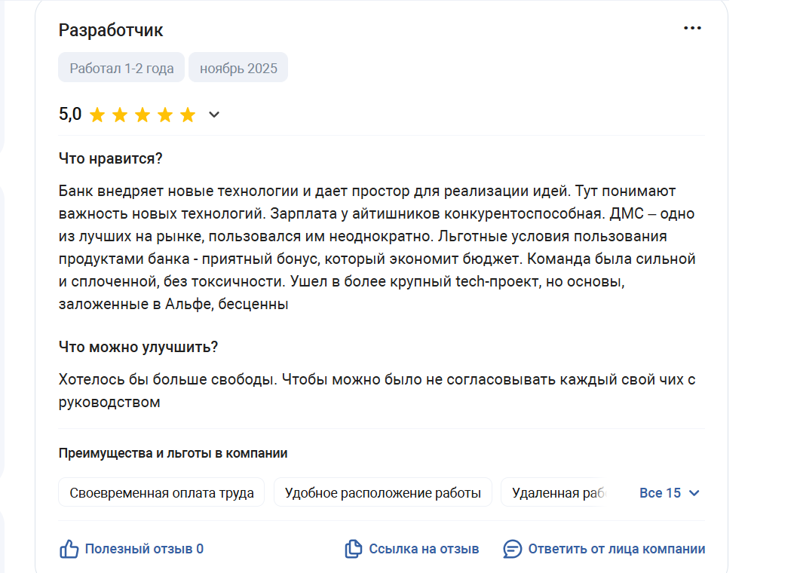The height and width of the screenshot is (573, 800).
Task: Click the chevron next to 'Все 15'
Action: (x=694, y=493)
